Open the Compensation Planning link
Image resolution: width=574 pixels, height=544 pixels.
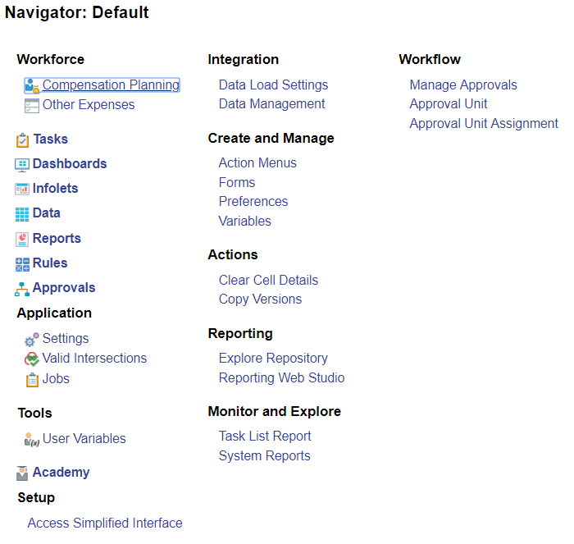pyautogui.click(x=111, y=85)
